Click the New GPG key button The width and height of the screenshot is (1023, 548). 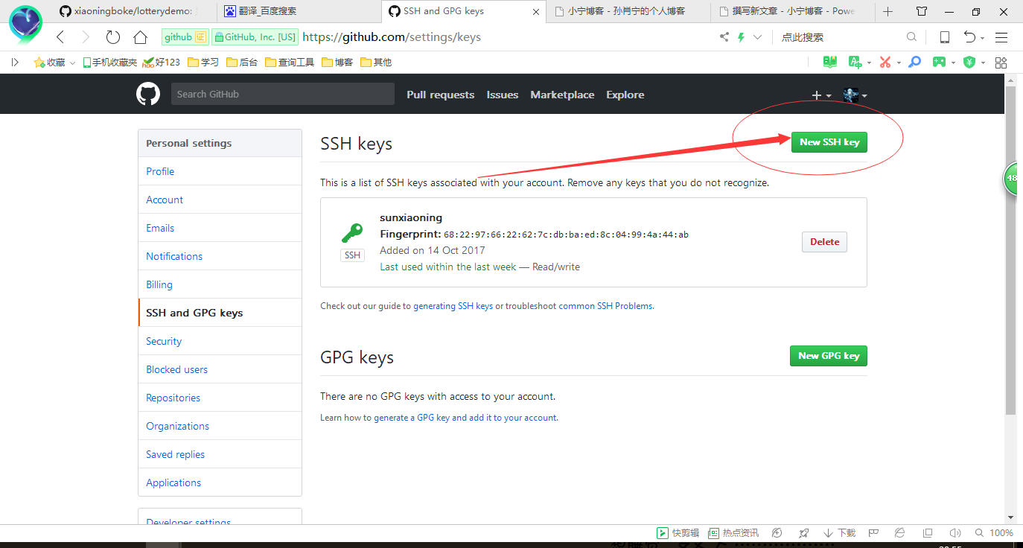click(828, 356)
